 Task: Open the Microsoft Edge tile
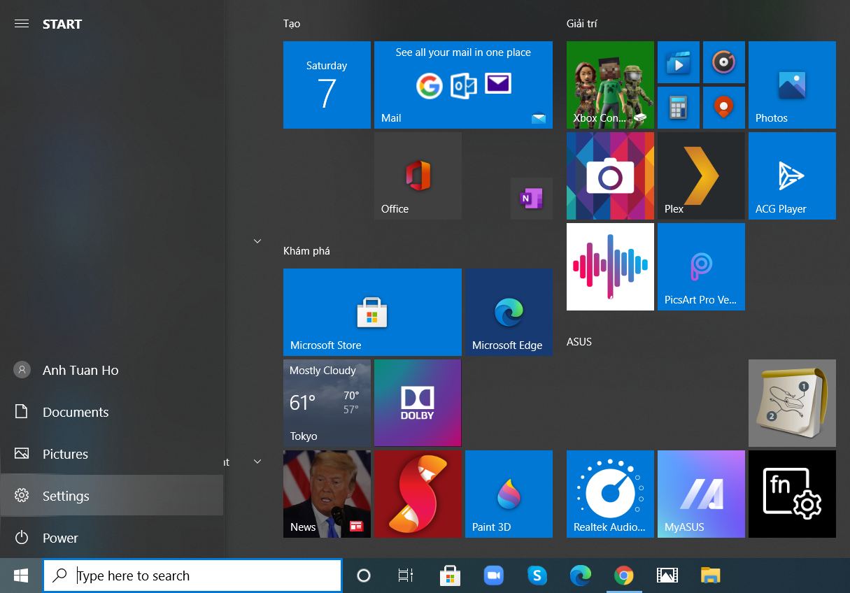(x=509, y=312)
